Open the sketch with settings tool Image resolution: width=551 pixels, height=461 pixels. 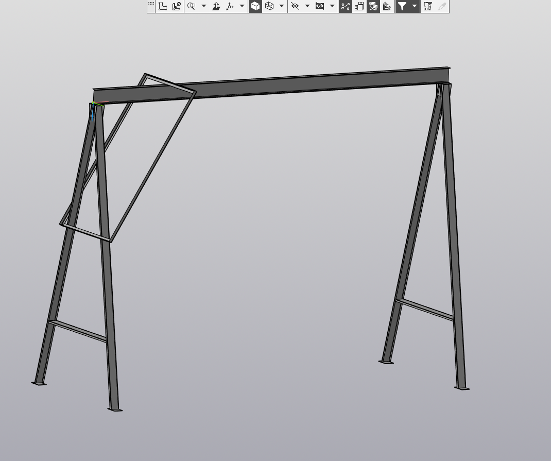coord(177,6)
